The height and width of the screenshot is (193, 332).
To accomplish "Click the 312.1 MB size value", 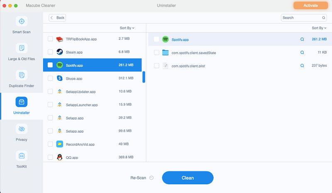I will (x=126, y=78).
